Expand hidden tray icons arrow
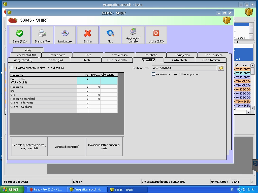 (239, 189)
